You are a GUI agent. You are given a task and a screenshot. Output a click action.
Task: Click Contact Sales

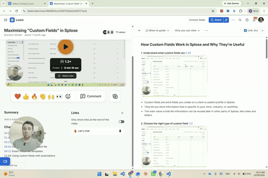coord(197,20)
